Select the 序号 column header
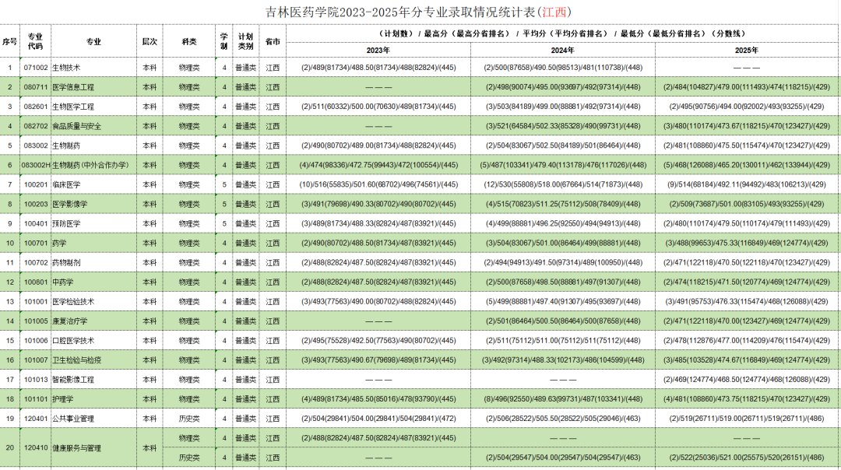The width and height of the screenshot is (841, 470). click(9, 41)
